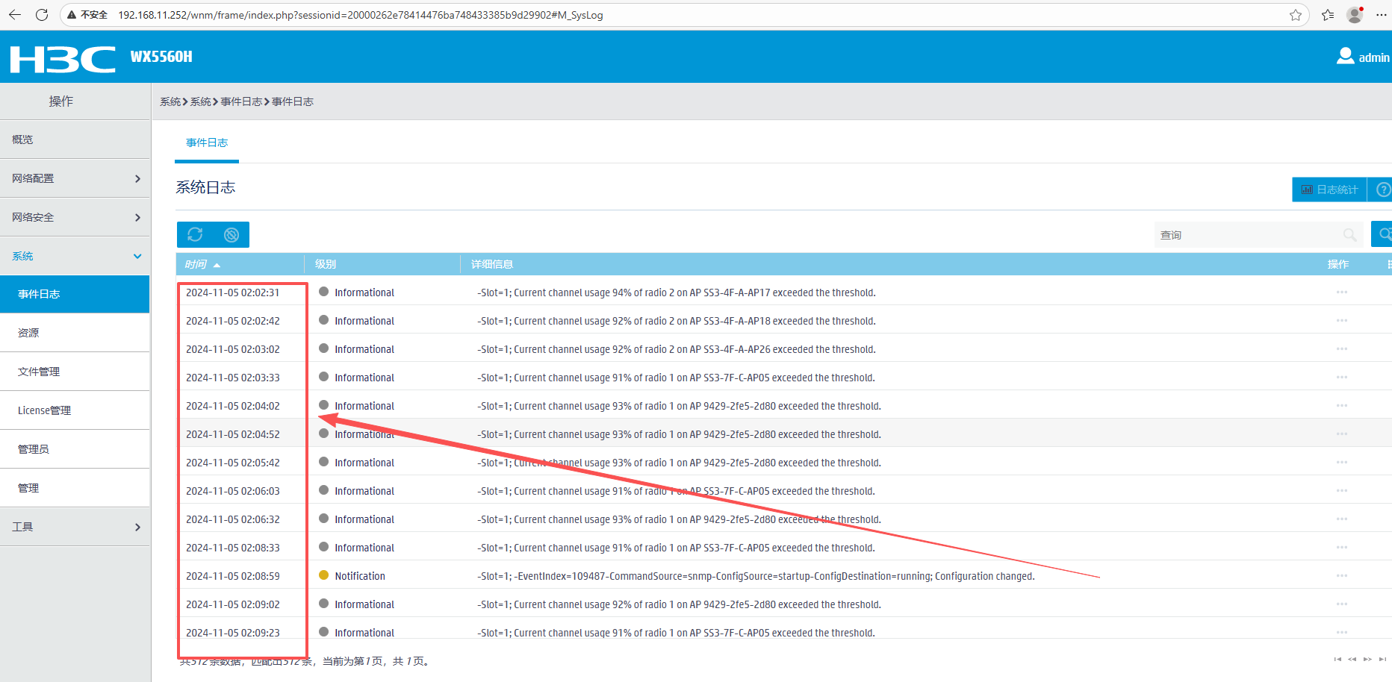Select 事件日志 in the left sidebar
Viewport: 1392px width, 682px height.
(x=75, y=294)
